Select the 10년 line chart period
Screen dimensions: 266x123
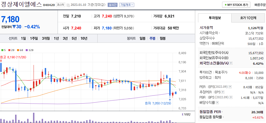click(x=84, y=38)
